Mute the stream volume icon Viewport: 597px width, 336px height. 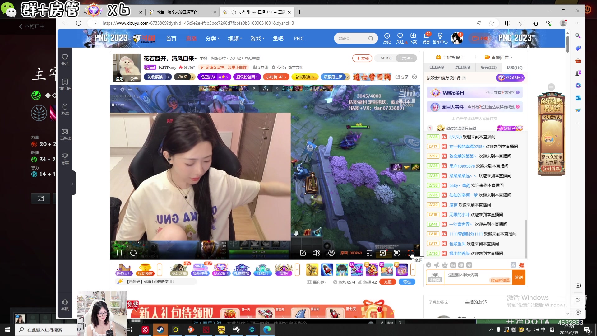316,253
